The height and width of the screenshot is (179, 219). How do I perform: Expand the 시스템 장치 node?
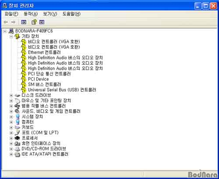click(11, 117)
